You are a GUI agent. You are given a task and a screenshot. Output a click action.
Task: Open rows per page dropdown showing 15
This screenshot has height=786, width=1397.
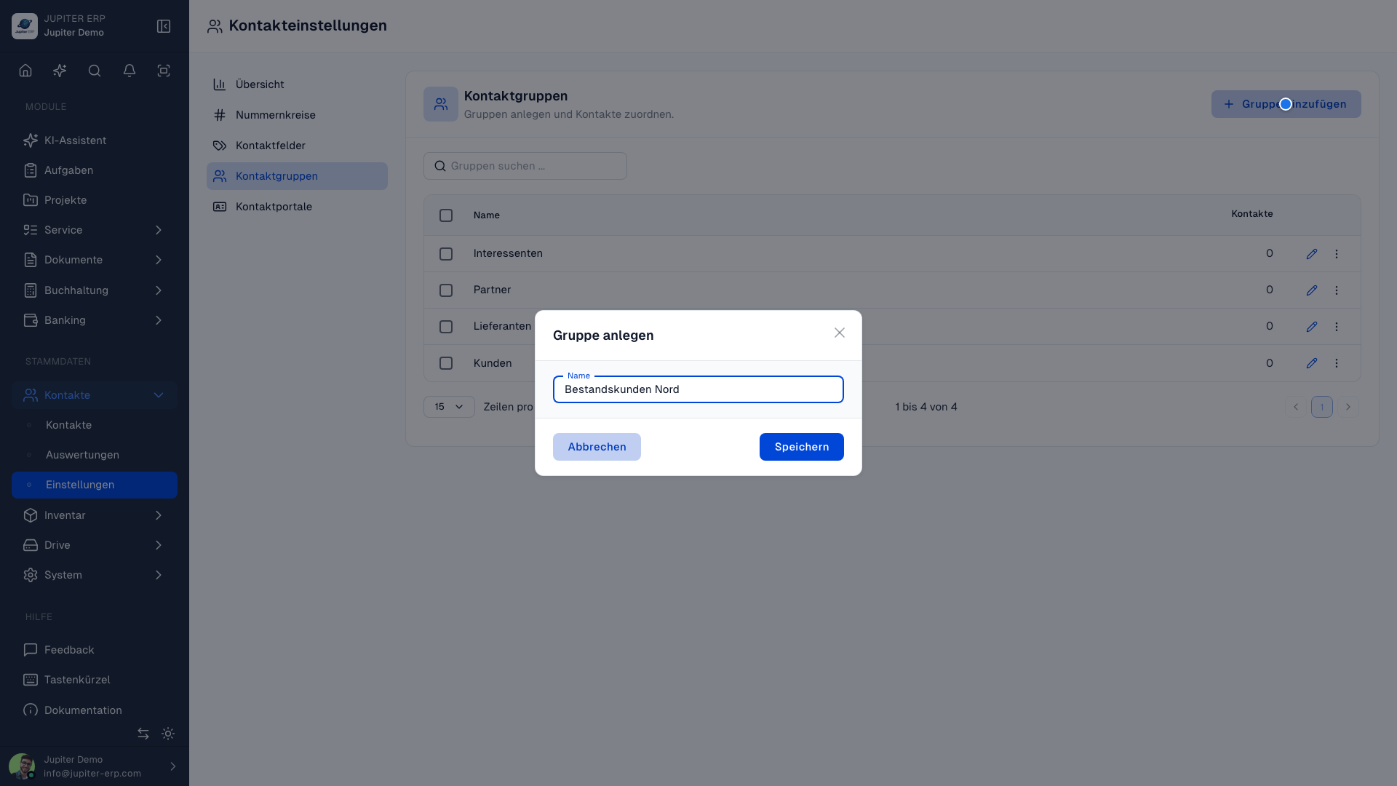click(x=449, y=407)
